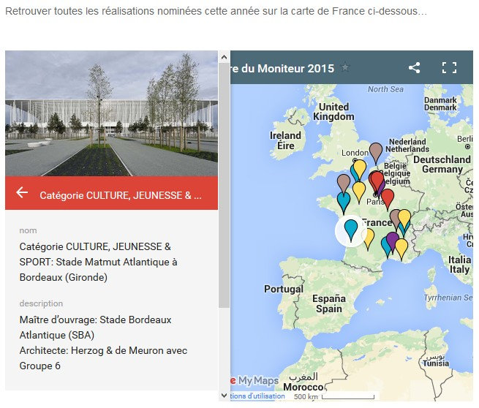Click the 'Portugal' map label
Viewport: 479px width, 408px height.
tap(284, 289)
